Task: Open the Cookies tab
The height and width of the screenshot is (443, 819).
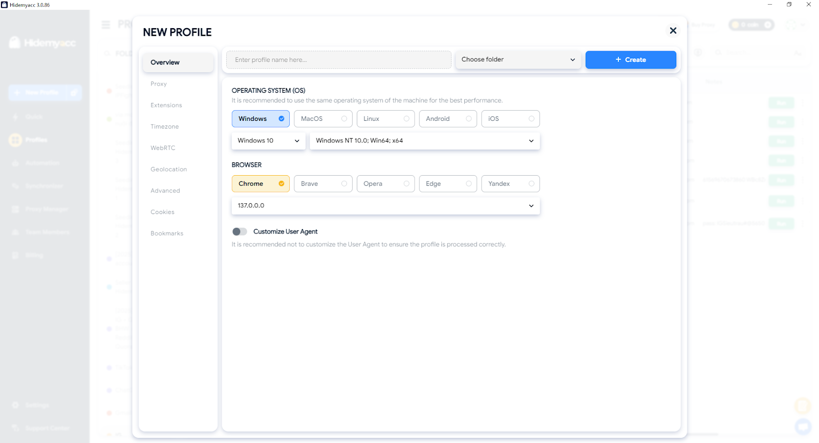Action: tap(162, 212)
